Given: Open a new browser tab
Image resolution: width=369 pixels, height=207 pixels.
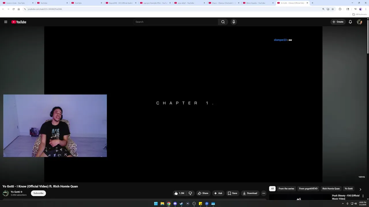Looking at the screenshot, I should click(312, 3).
